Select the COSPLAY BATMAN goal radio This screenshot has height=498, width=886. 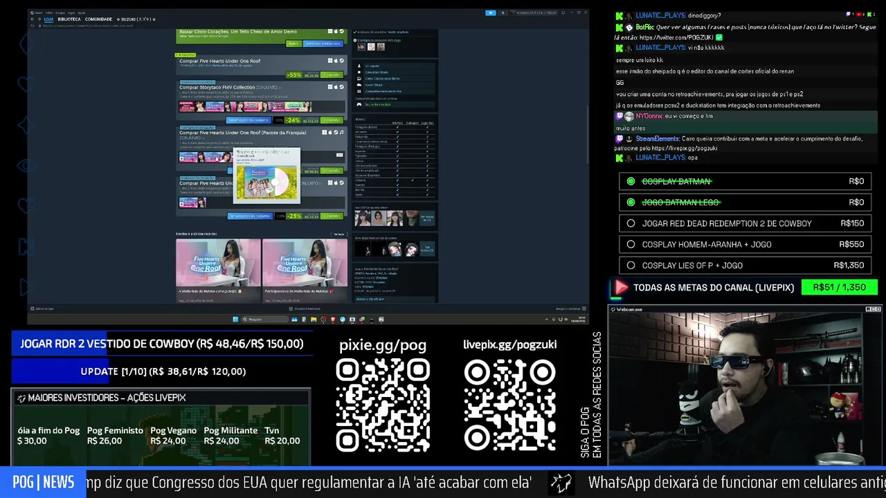click(x=631, y=181)
